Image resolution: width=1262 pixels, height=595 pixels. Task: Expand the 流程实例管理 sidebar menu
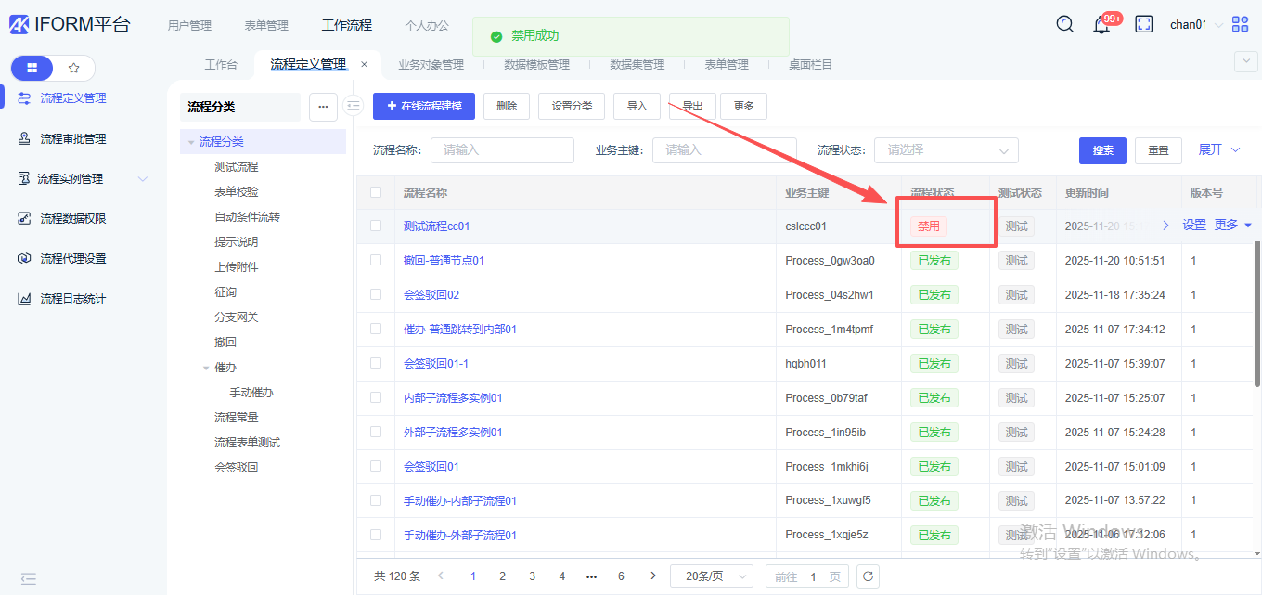point(82,178)
